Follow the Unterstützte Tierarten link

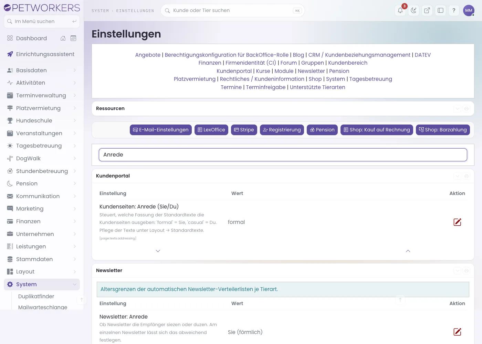click(317, 87)
